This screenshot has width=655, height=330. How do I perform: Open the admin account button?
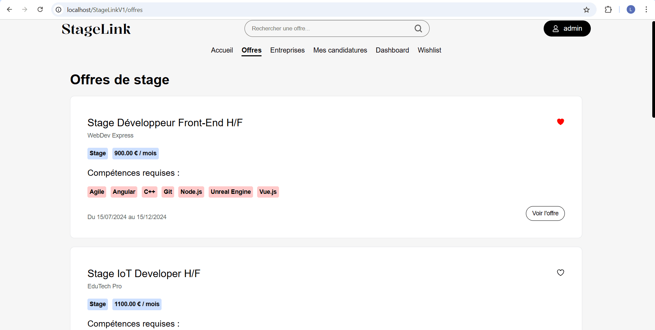pos(567,29)
